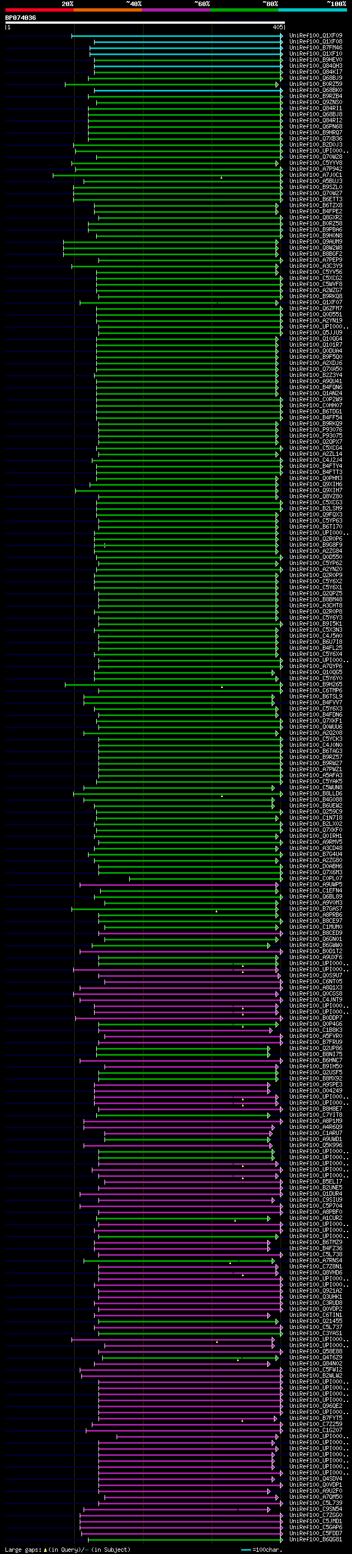Select the UniRef100_Q6PN68 label
The width and height of the screenshot is (352, 1554).
click(x=316, y=127)
